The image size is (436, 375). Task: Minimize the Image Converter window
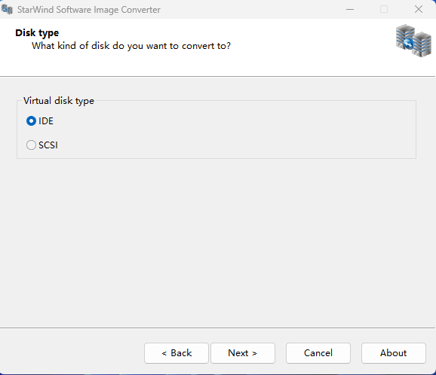tap(350, 10)
